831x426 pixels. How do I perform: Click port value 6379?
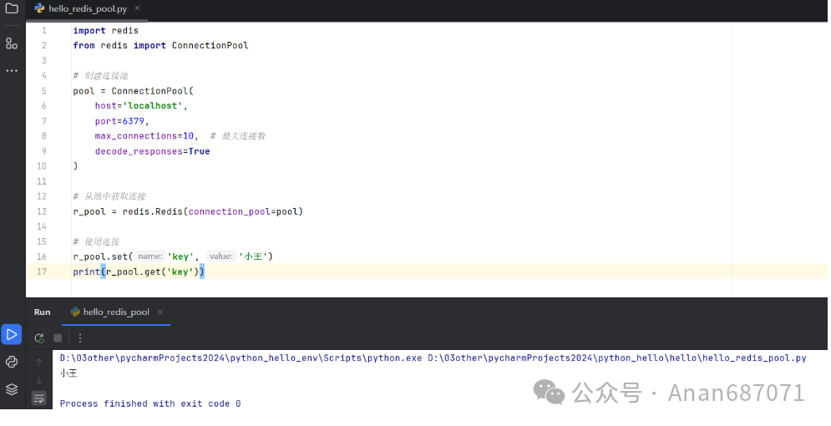[x=133, y=121]
